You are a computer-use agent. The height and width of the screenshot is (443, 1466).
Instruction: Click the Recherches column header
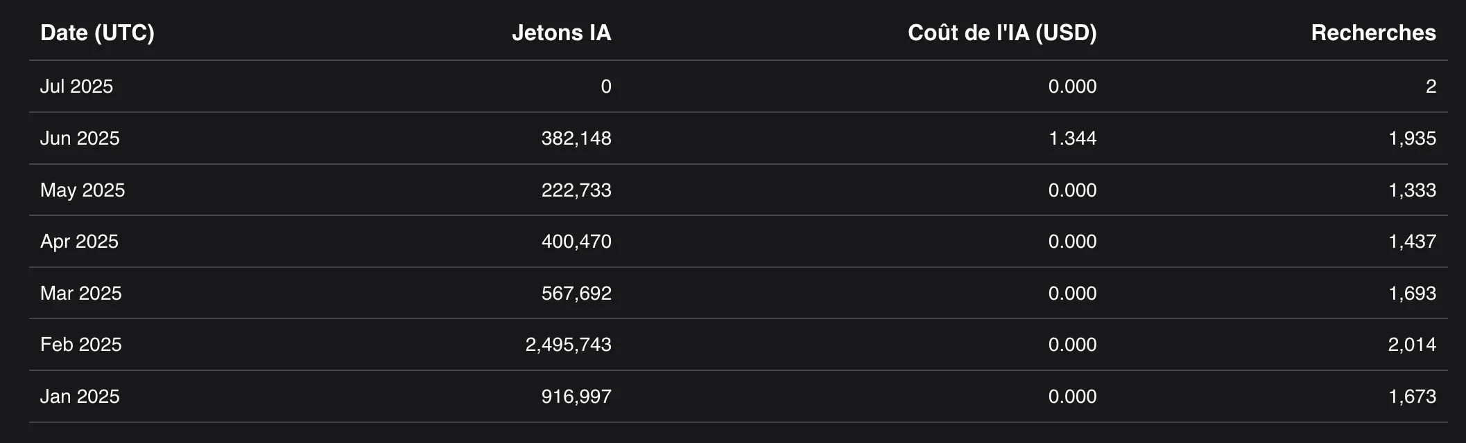click(1372, 33)
